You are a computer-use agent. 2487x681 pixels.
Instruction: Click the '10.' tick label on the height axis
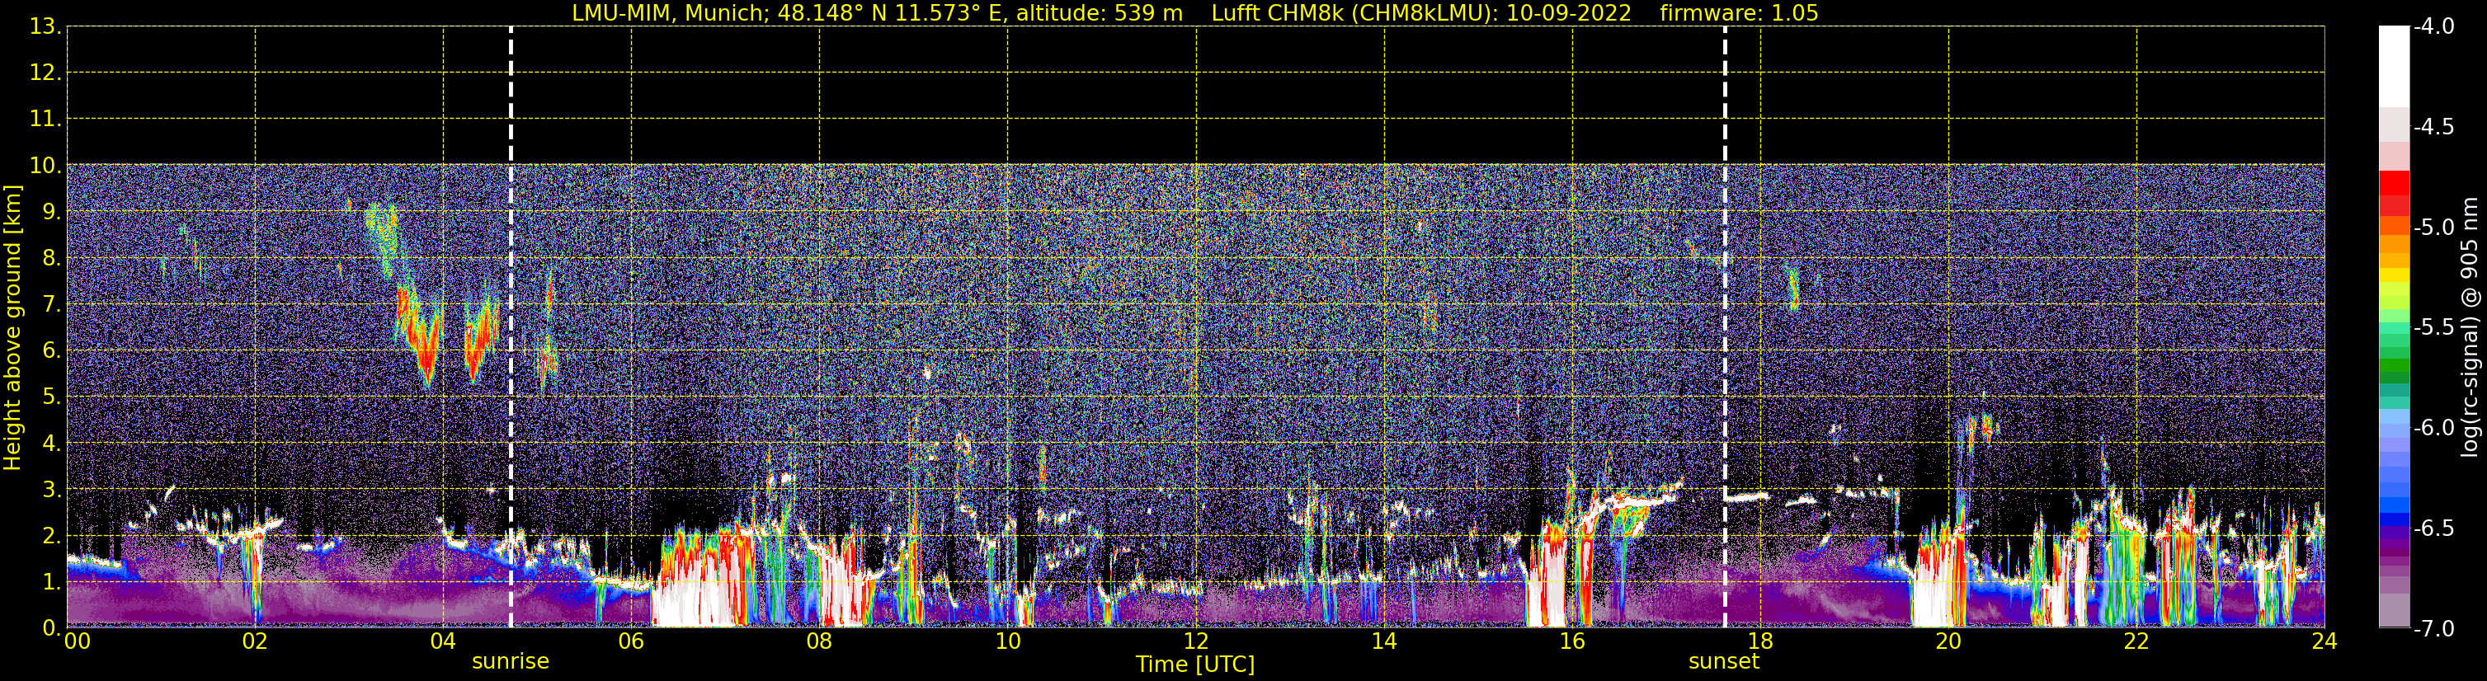(45, 166)
